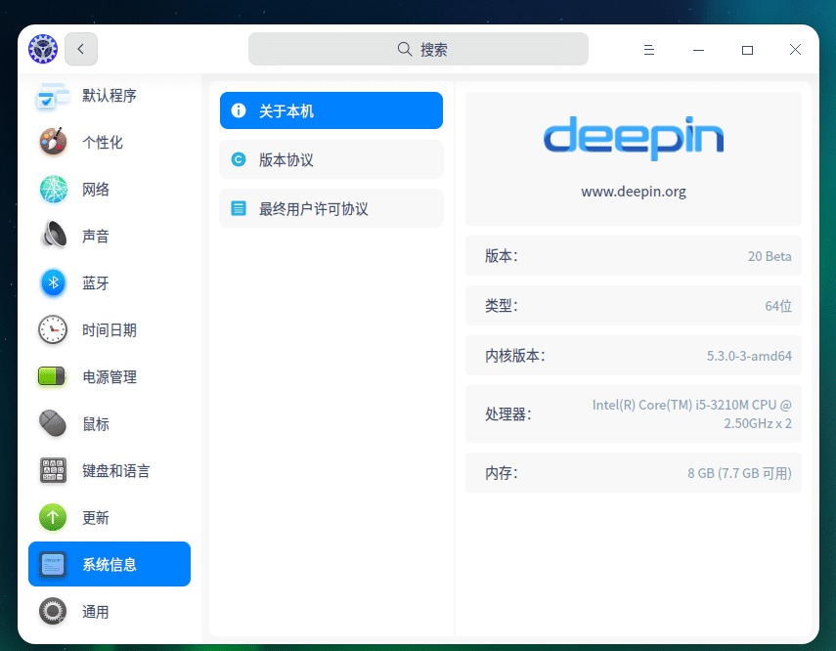Click the 蓝牙 Bluetooth icon
836x651 pixels.
click(x=53, y=282)
